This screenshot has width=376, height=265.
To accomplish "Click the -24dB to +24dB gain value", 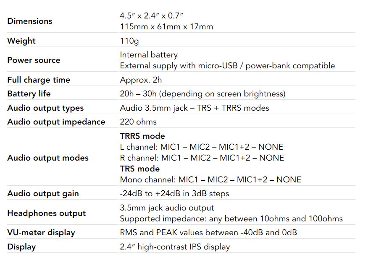I will (x=174, y=193).
